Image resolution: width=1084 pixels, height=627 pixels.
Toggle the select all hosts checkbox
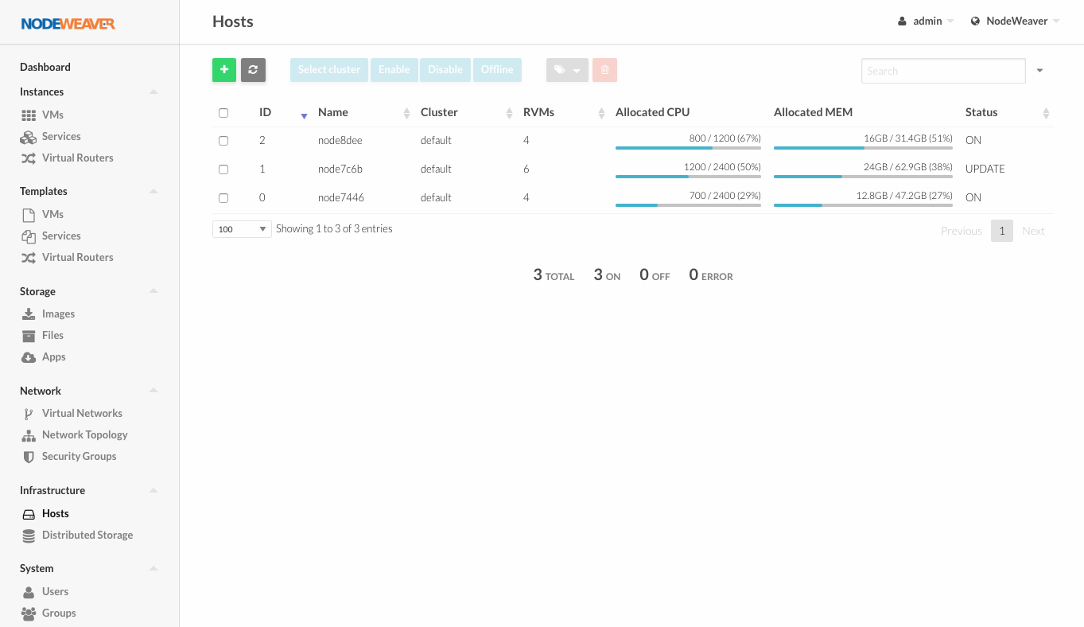(223, 113)
